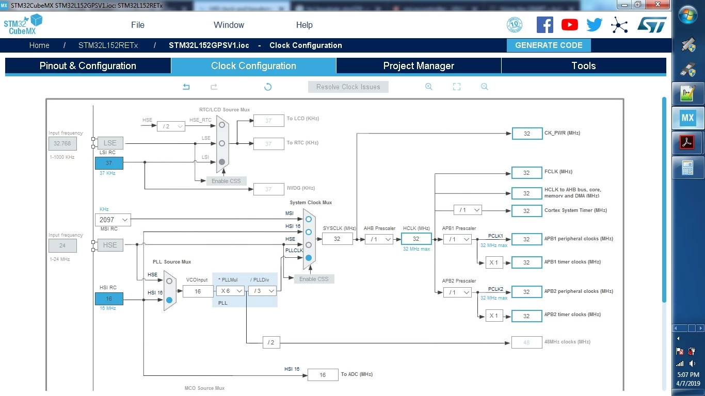The width and height of the screenshot is (705, 396).
Task: Show hidden system tray icons
Action: 678,339
